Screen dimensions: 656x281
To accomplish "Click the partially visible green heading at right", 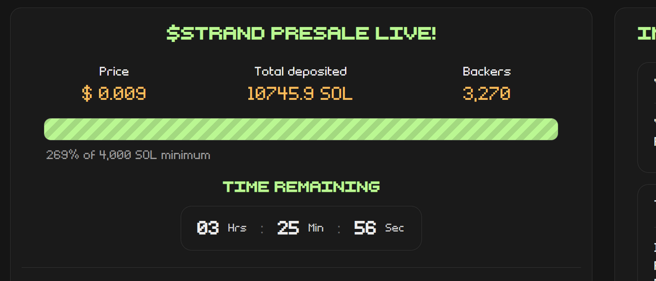I will click(x=646, y=34).
